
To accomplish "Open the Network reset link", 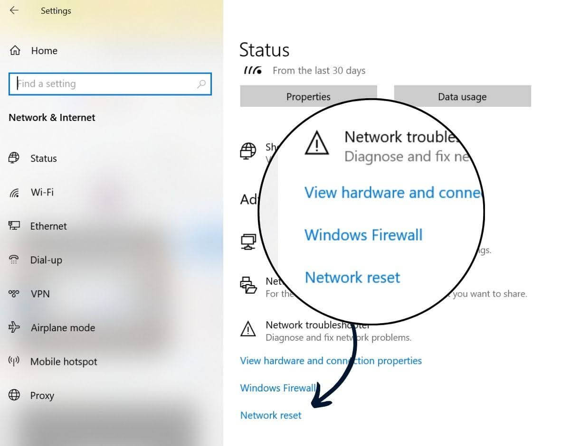I will tap(271, 415).
